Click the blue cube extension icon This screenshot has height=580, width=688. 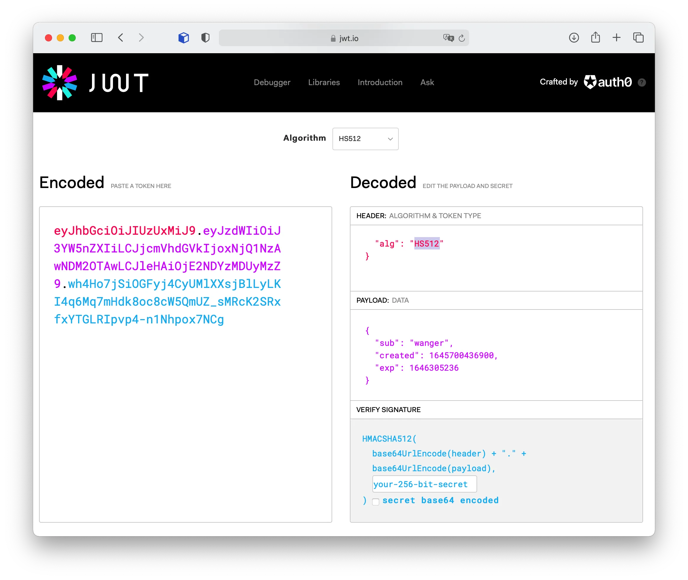[x=184, y=38]
